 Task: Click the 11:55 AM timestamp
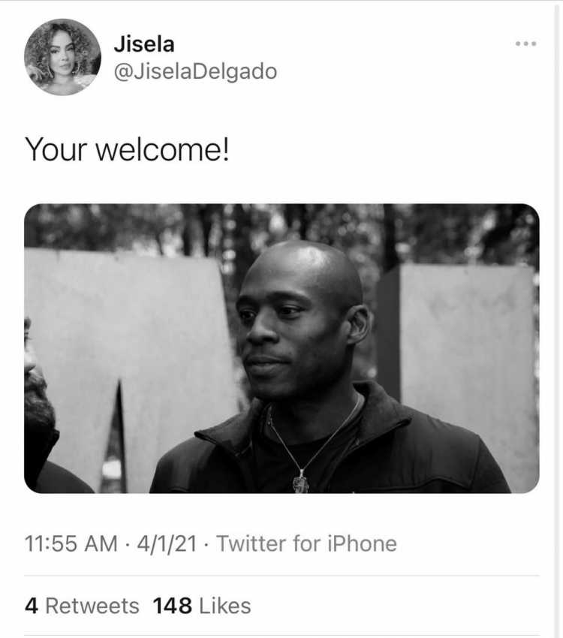[x=71, y=543]
